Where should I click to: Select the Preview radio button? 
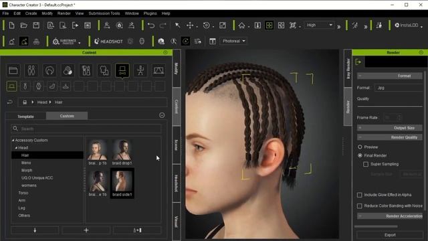[360, 147]
